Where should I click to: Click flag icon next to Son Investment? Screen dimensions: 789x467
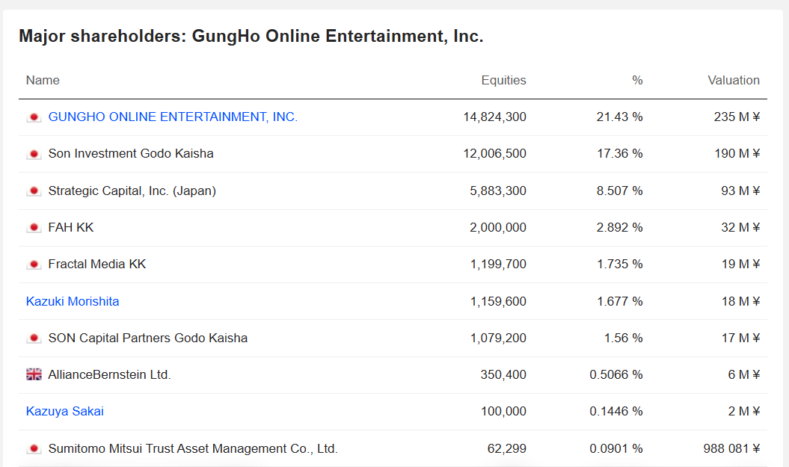(x=34, y=154)
